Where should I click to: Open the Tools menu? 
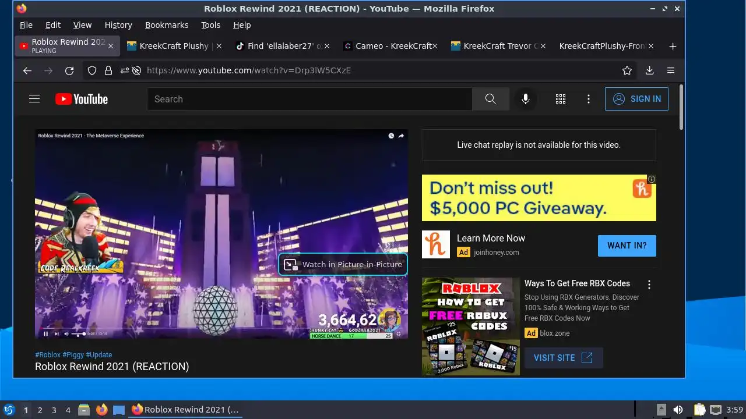point(210,25)
